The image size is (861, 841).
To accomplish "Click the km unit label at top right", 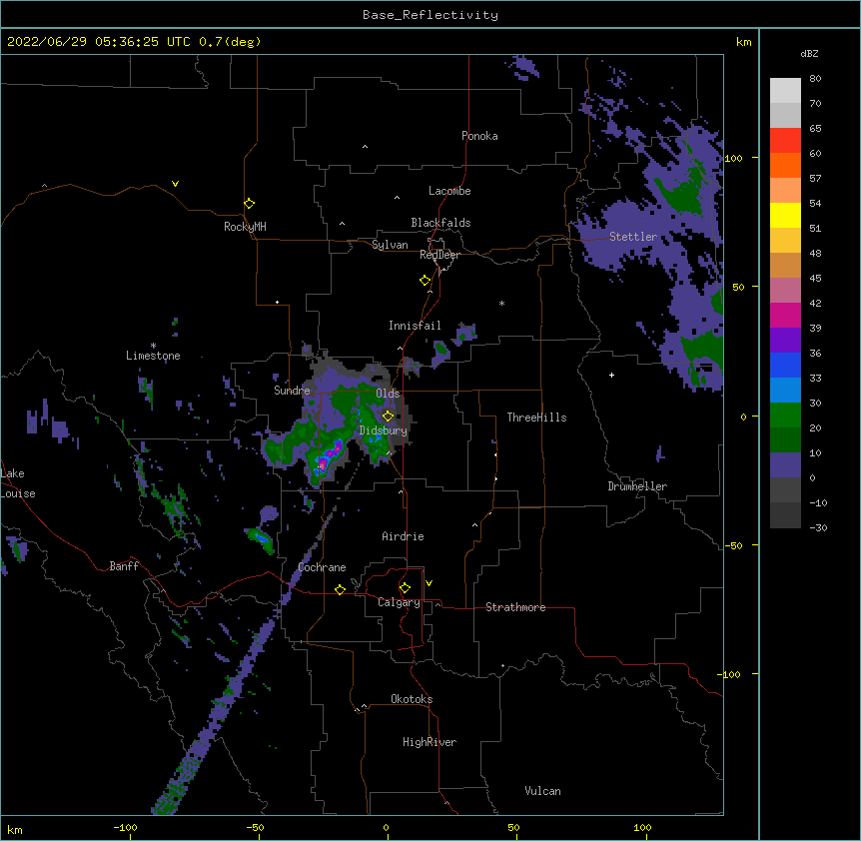I will coord(743,42).
